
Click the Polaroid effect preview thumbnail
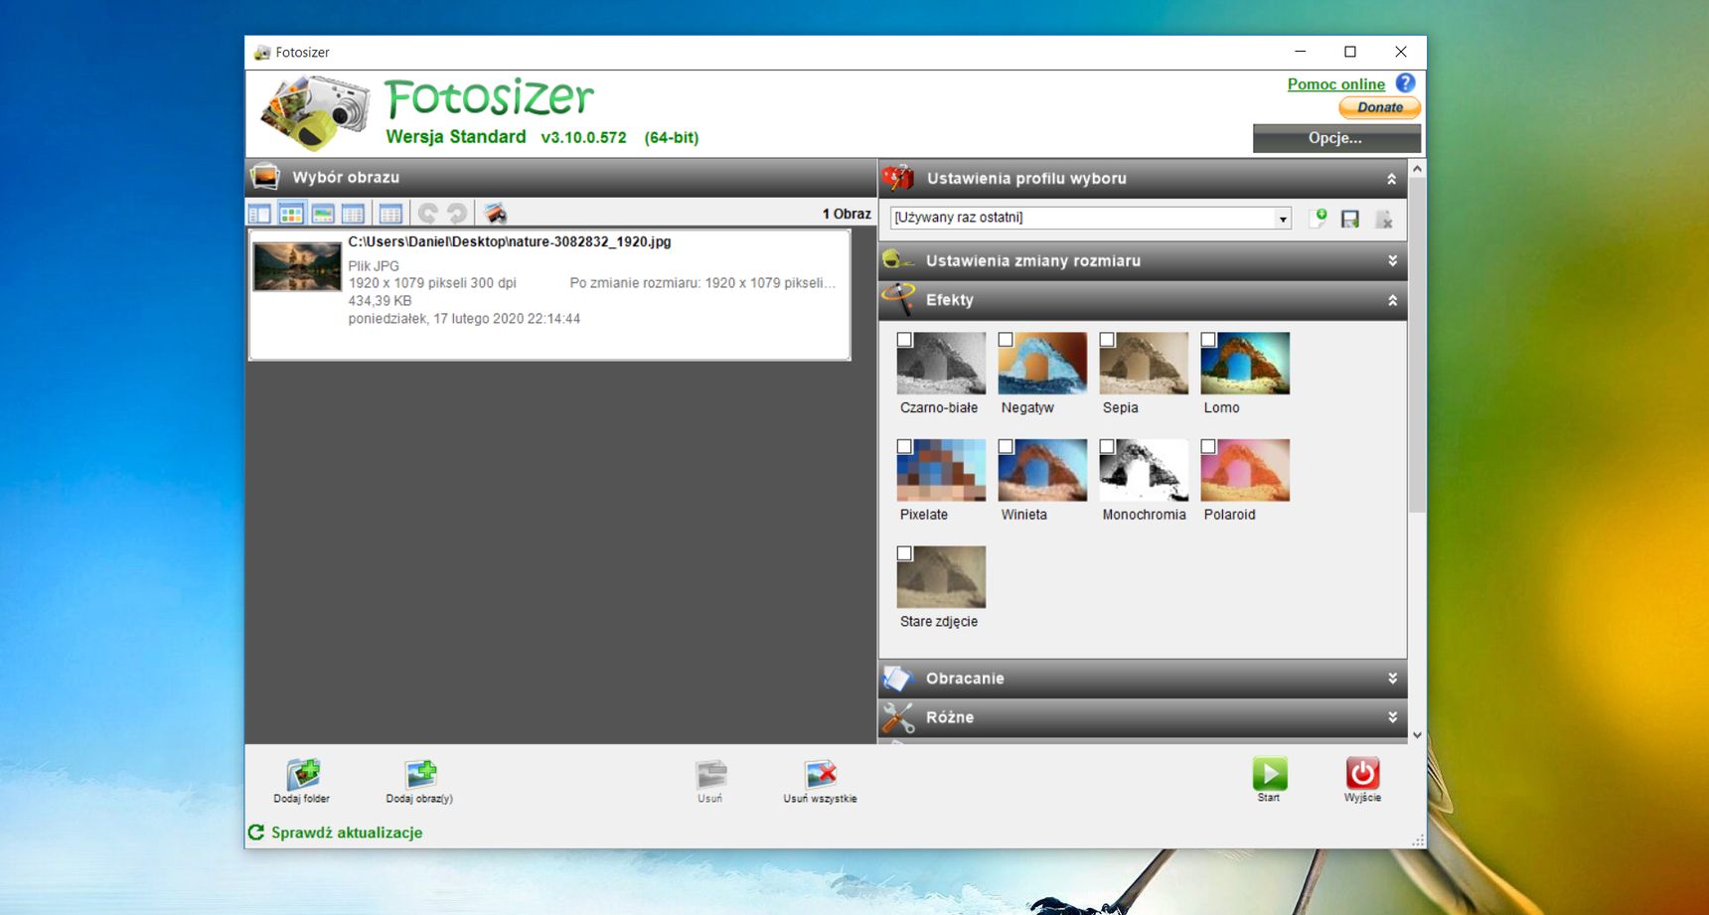1245,471
